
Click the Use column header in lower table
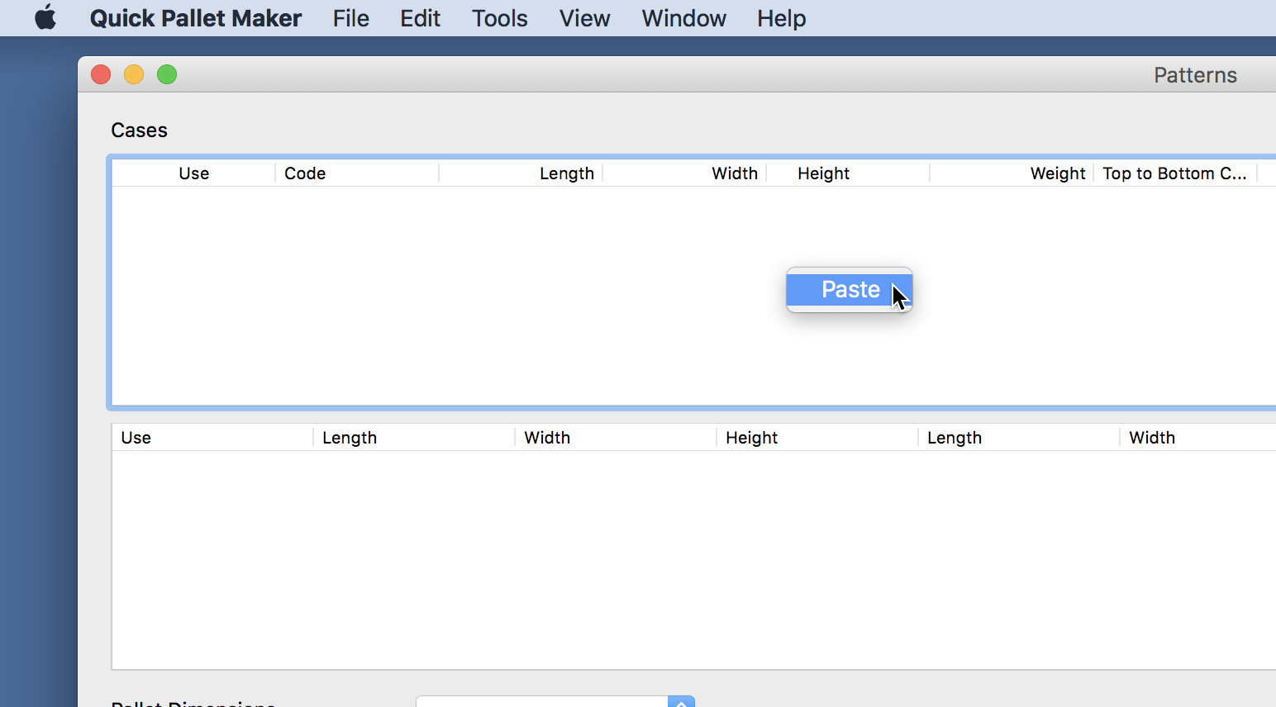(212, 438)
